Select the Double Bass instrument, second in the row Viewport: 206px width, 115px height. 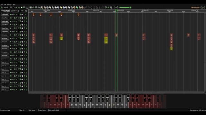45,8
